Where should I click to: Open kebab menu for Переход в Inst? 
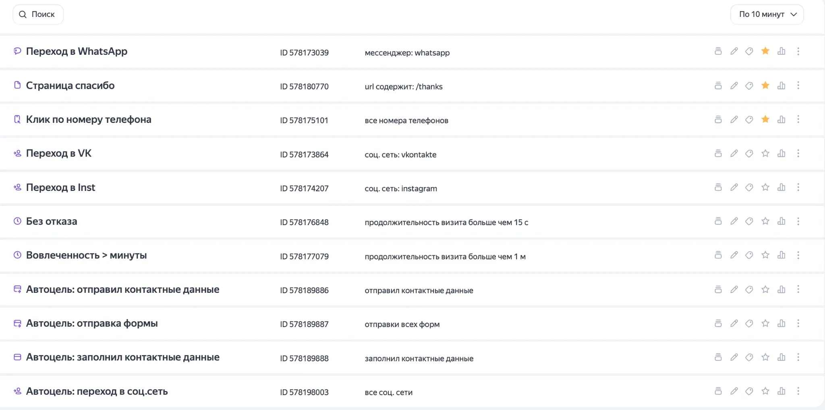pos(798,187)
